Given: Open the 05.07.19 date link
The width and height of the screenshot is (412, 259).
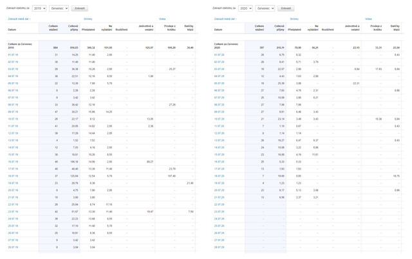Looking at the screenshot, I should tap(13, 84).
